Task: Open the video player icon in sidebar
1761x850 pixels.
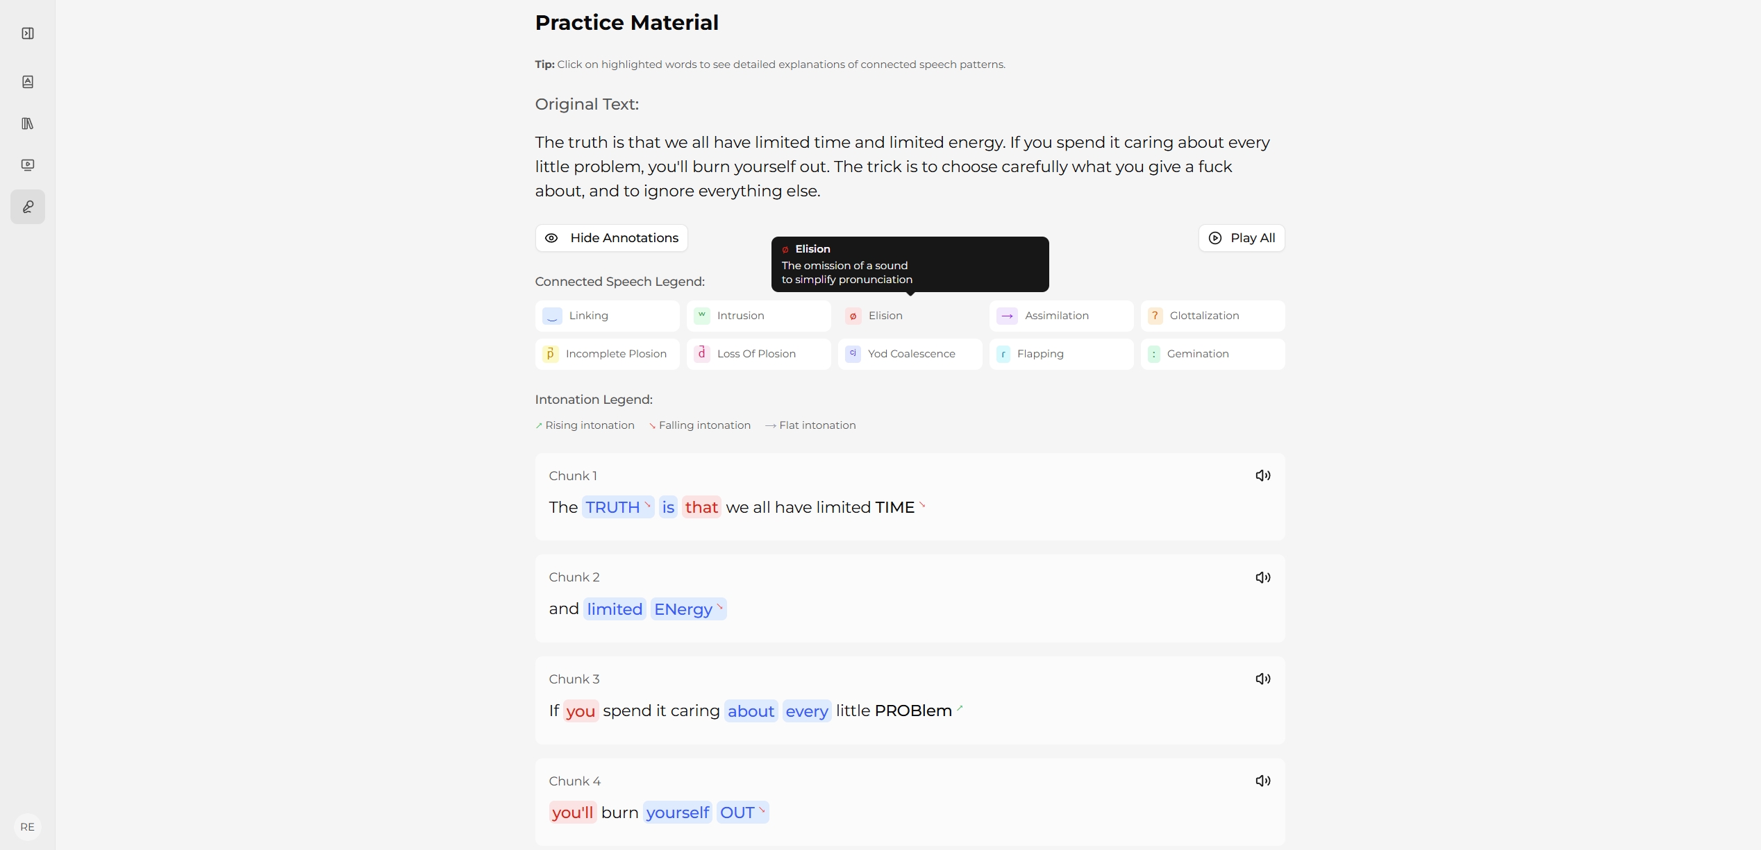Action: (x=28, y=165)
